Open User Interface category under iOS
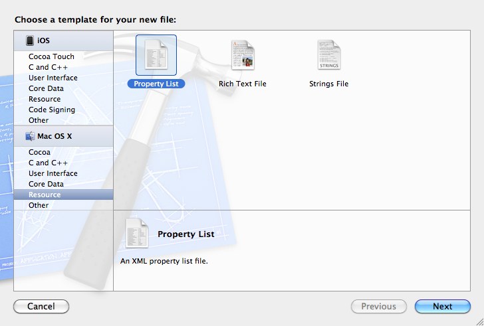Screen dimensions: 484x326 [53, 78]
